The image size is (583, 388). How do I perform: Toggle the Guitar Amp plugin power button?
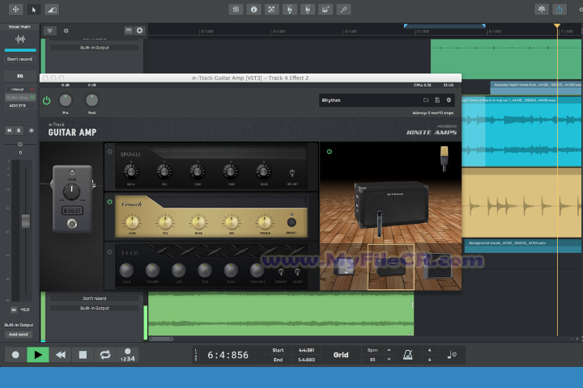click(x=46, y=100)
